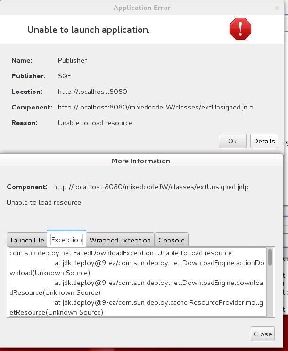The height and width of the screenshot is (351, 288).
Task: Click the More Information title bar
Action: point(140,161)
